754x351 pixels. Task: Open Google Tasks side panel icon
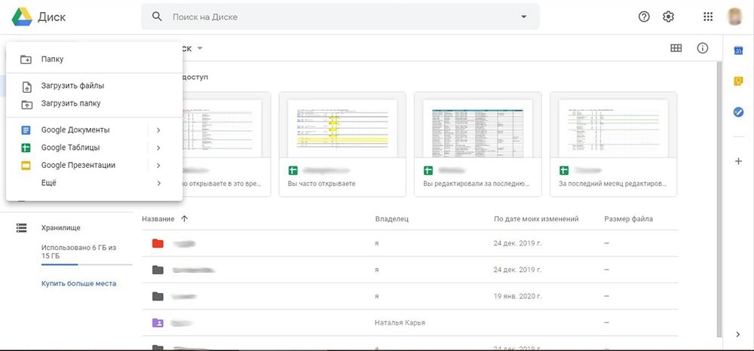coord(739,112)
